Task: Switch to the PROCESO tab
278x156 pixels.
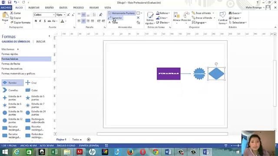Action: [78, 8]
